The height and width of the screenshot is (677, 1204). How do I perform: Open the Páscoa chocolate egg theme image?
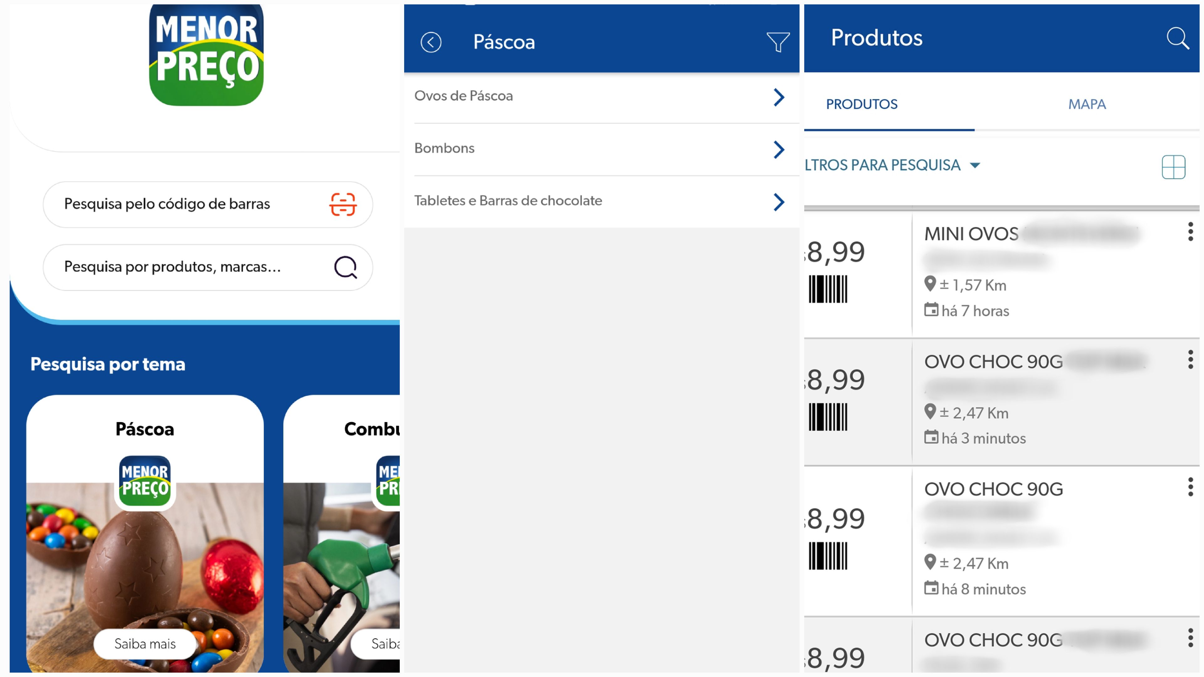pos(145,577)
